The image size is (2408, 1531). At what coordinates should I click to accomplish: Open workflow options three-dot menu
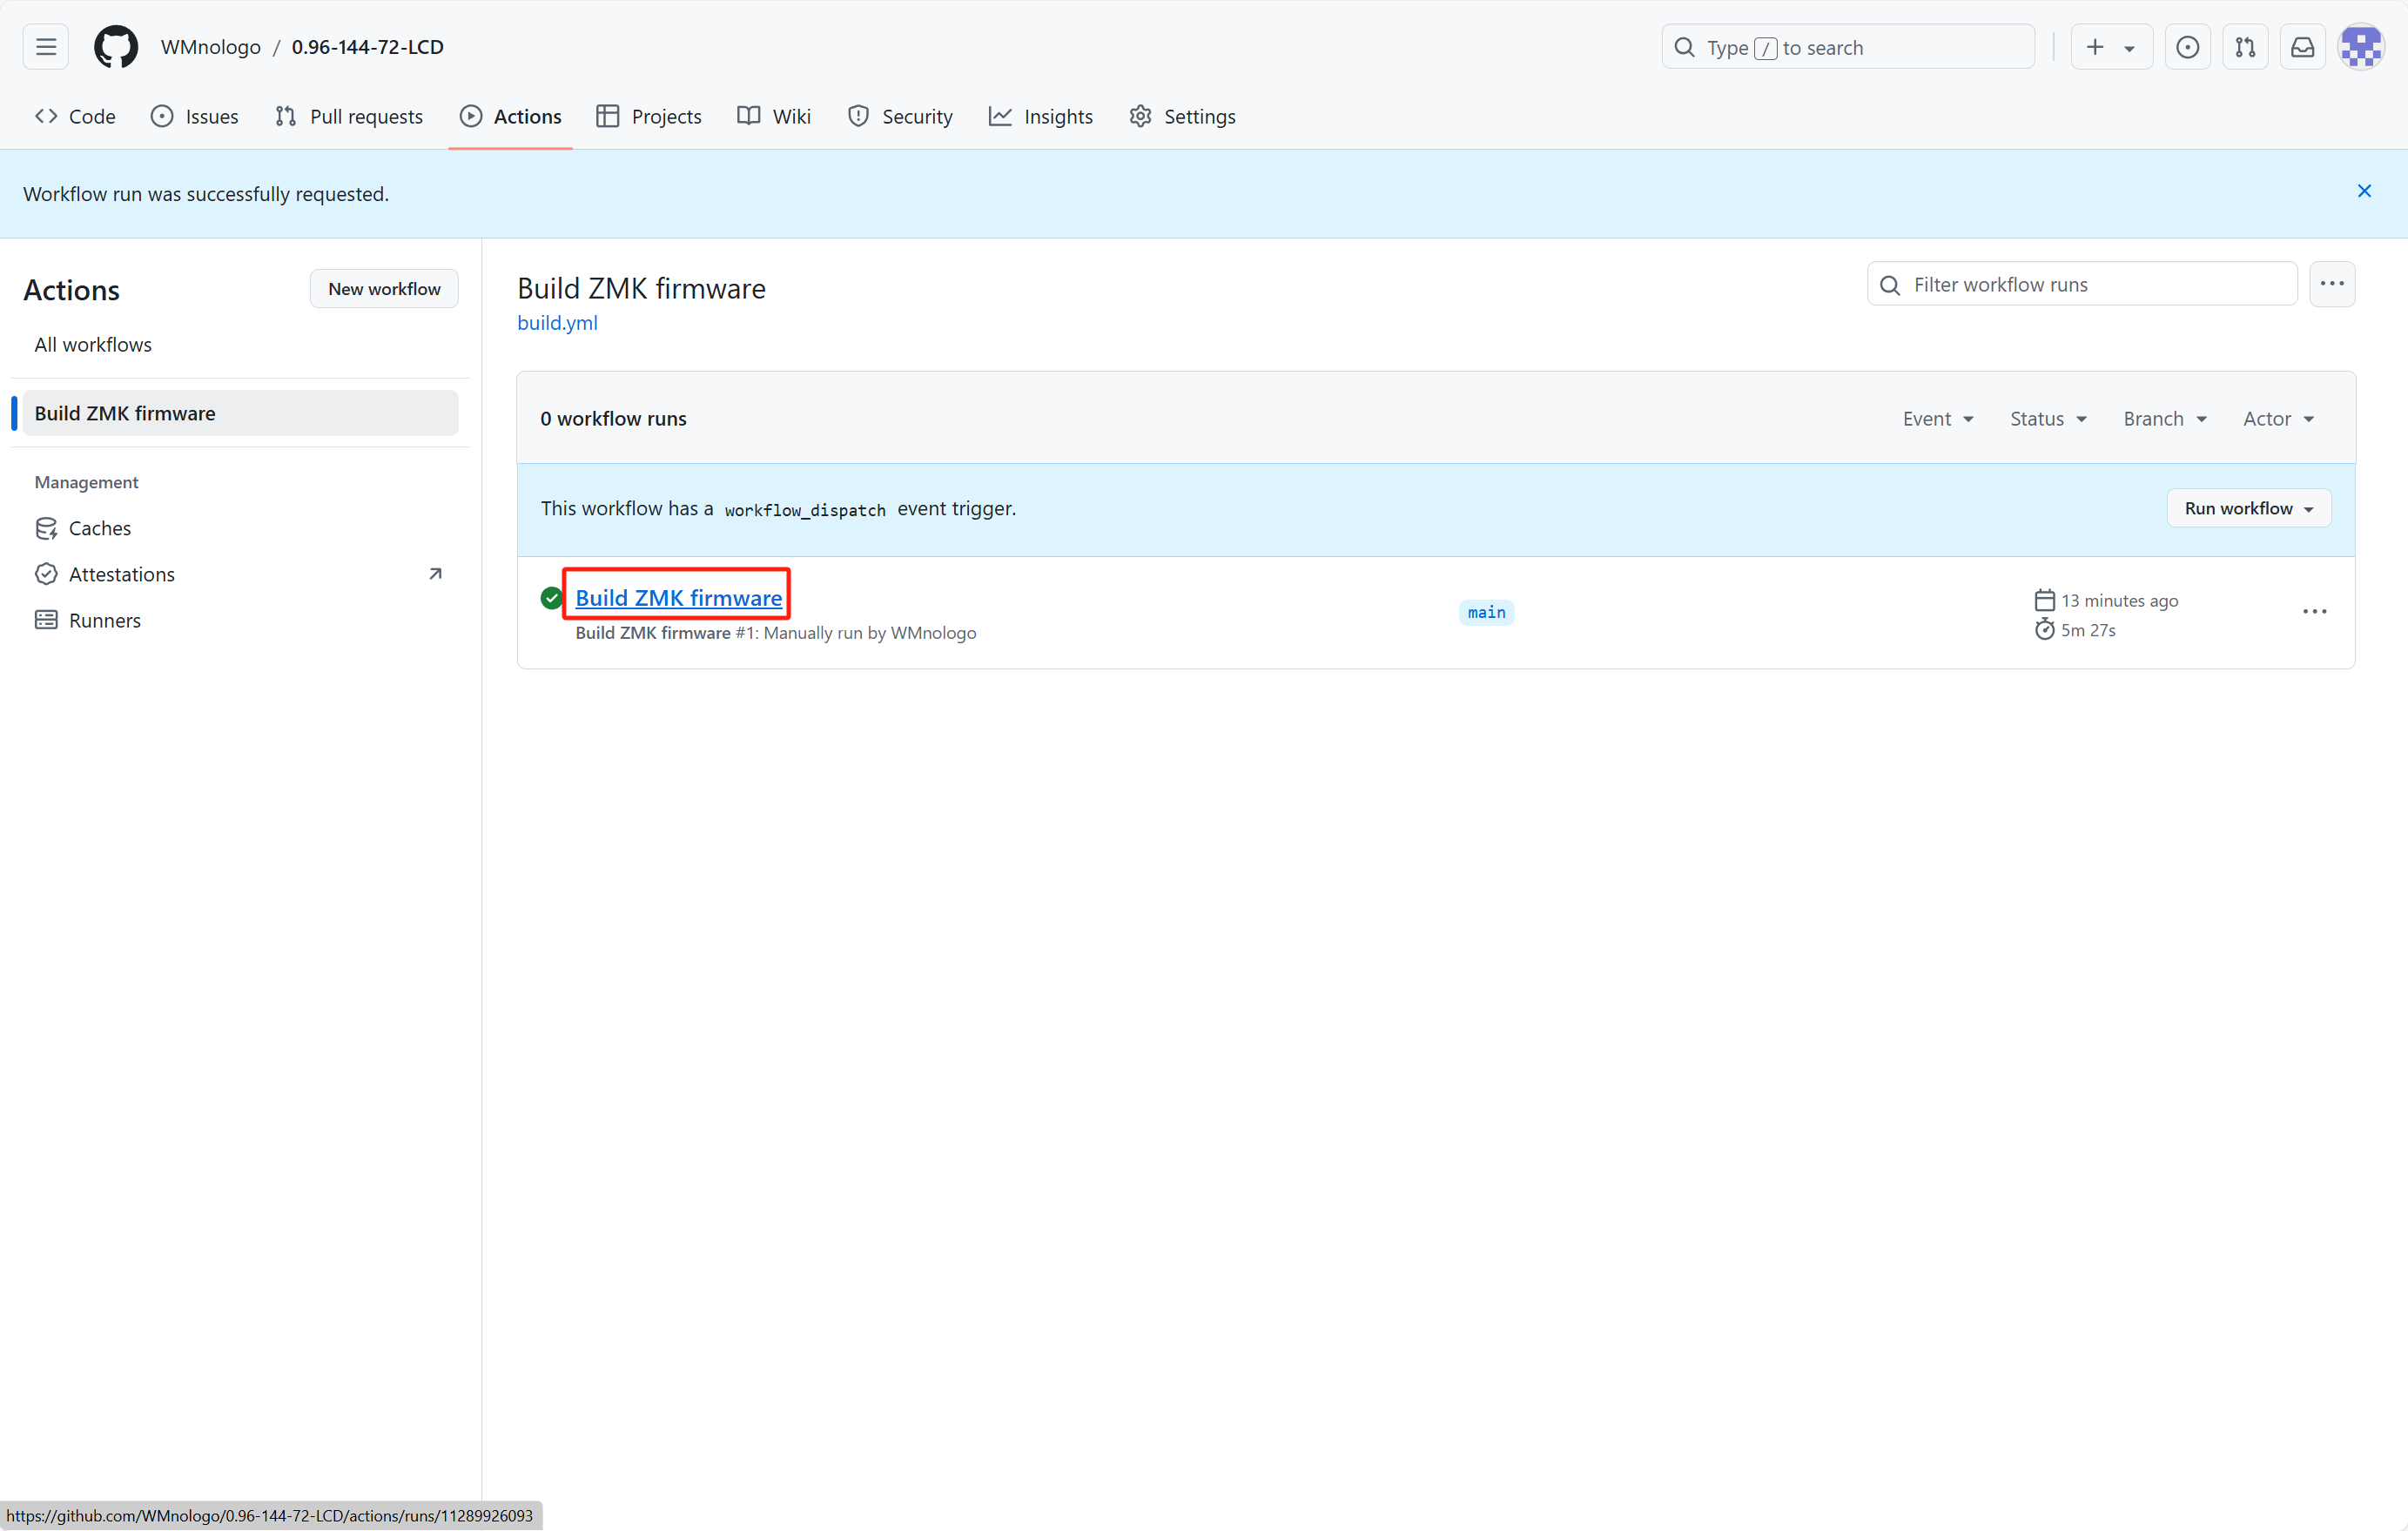click(x=2332, y=284)
